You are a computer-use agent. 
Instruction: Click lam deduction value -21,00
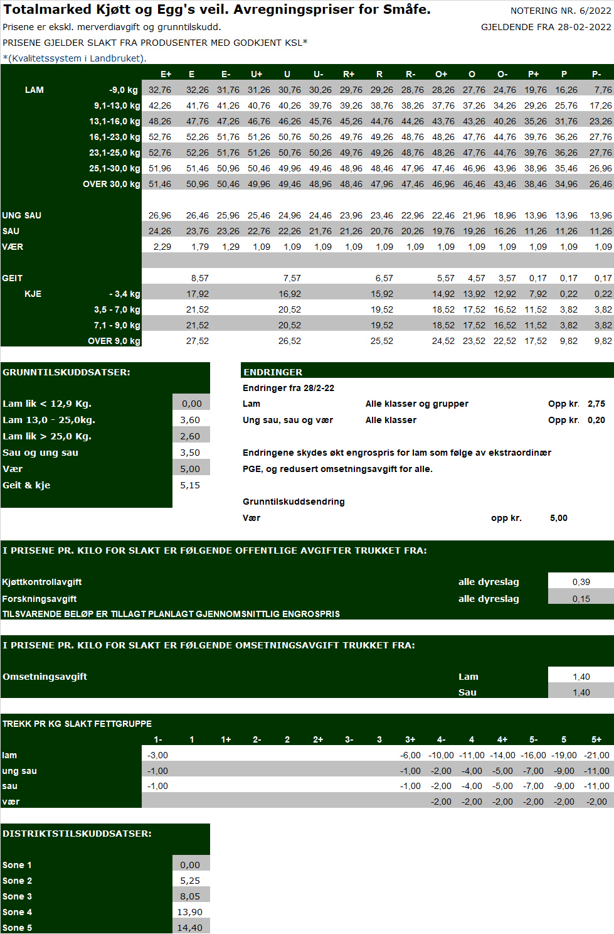point(596,755)
